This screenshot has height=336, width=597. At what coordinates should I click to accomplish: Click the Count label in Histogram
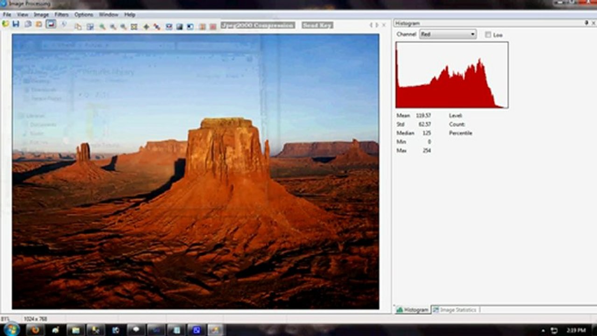[x=457, y=124]
